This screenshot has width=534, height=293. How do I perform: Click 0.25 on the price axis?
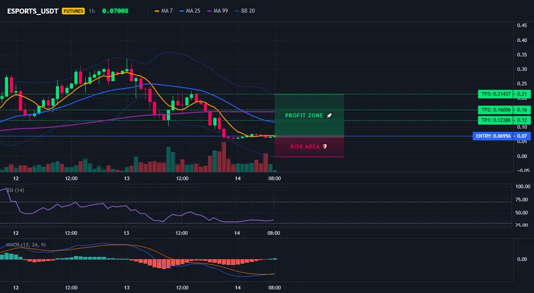coord(522,84)
